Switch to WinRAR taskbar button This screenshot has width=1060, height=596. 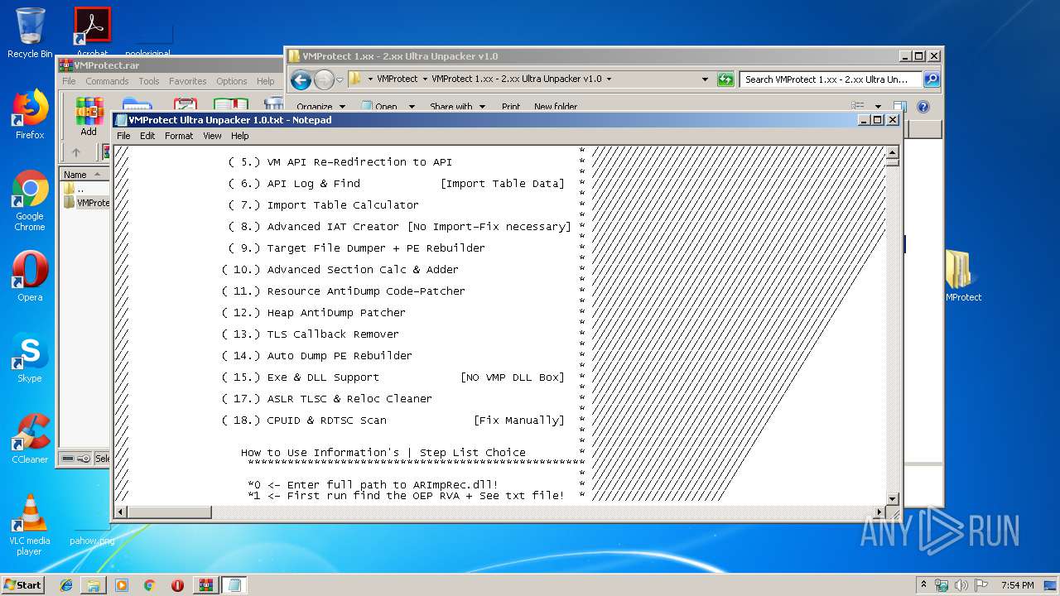[x=205, y=585]
